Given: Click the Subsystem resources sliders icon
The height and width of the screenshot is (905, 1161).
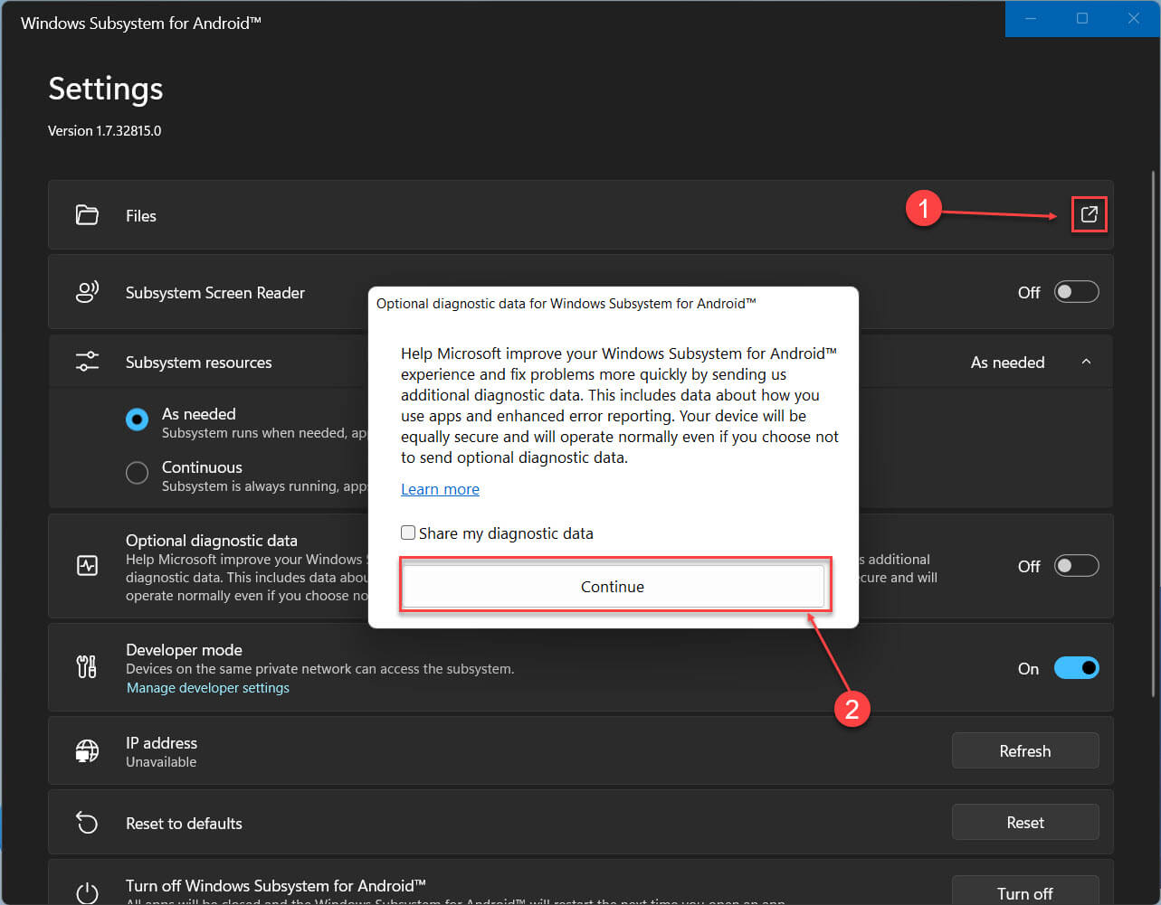Looking at the screenshot, I should [x=87, y=362].
